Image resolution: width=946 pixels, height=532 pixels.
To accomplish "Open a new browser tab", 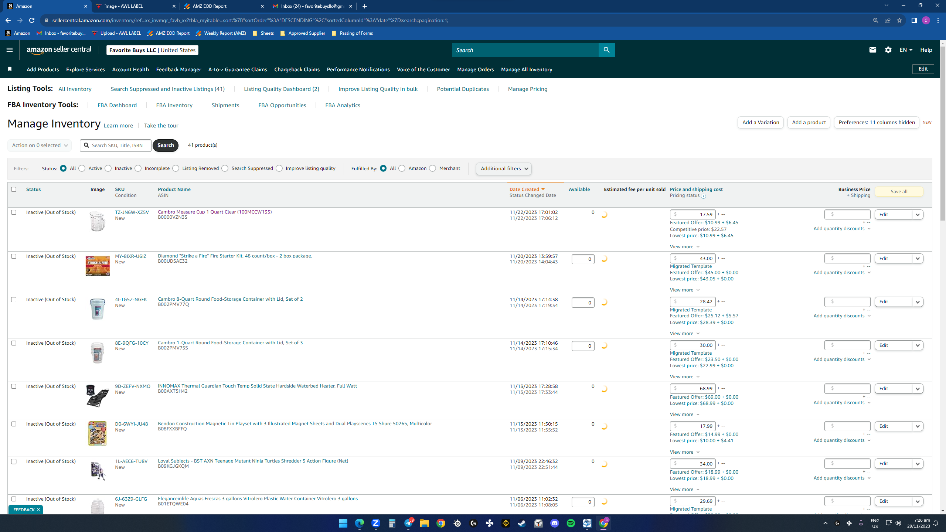I will pyautogui.click(x=365, y=6).
